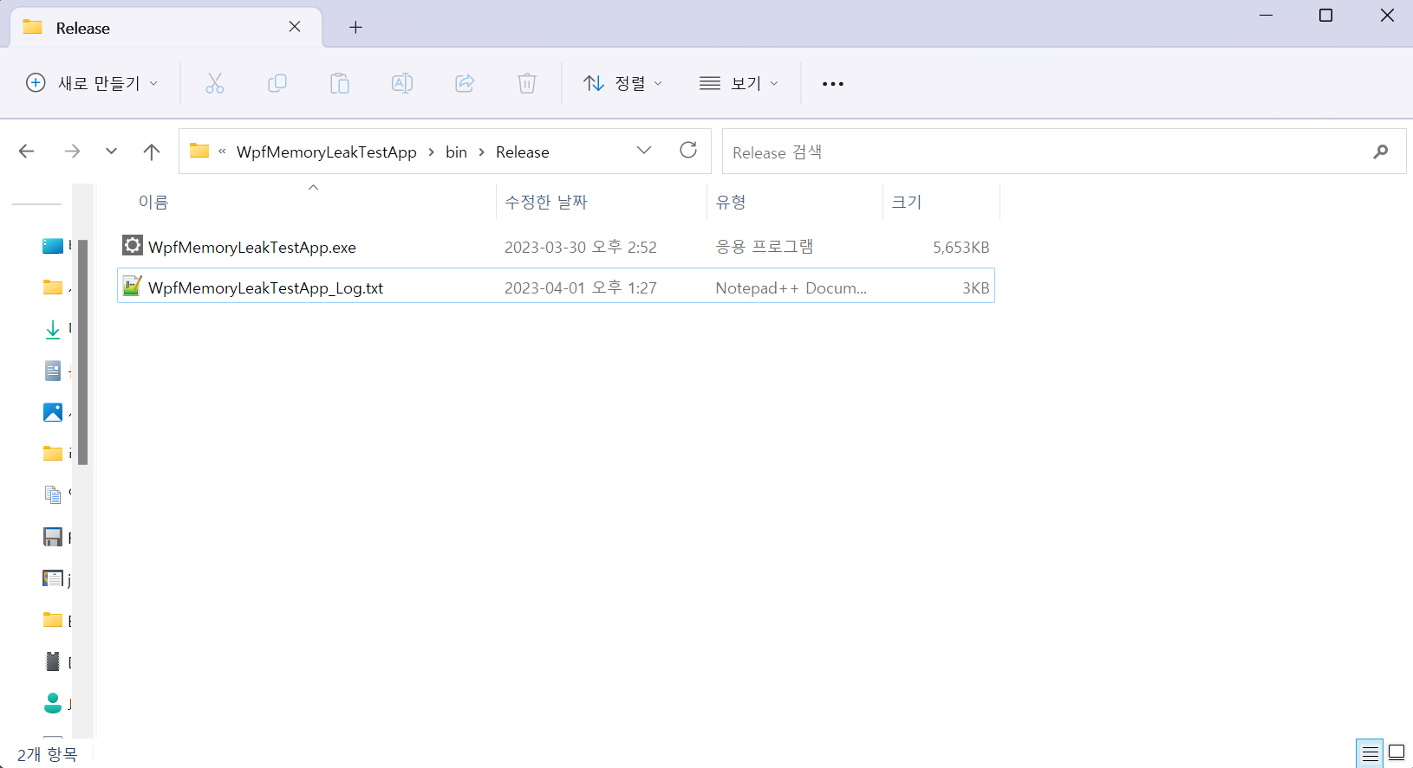Open the 새로 만들기 dropdown

click(93, 83)
